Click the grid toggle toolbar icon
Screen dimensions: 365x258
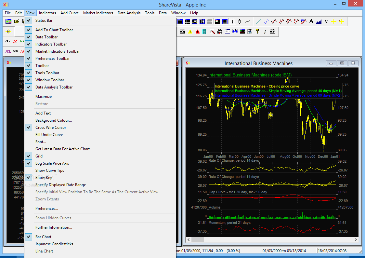click(x=225, y=21)
